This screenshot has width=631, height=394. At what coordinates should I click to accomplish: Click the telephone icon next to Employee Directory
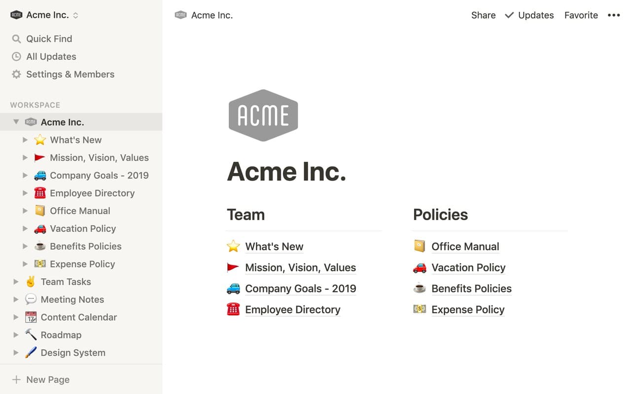[39, 193]
